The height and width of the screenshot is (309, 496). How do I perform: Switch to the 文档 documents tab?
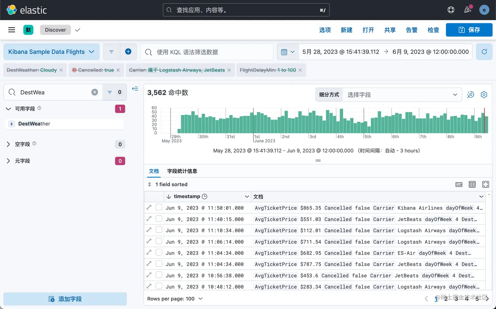(x=154, y=171)
